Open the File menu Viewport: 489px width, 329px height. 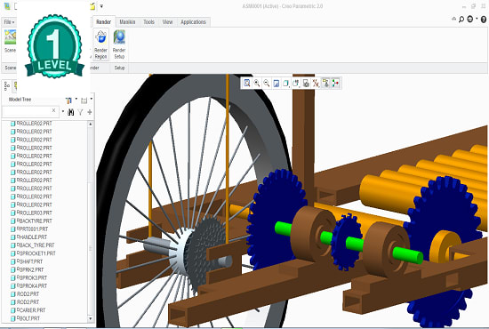click(9, 22)
